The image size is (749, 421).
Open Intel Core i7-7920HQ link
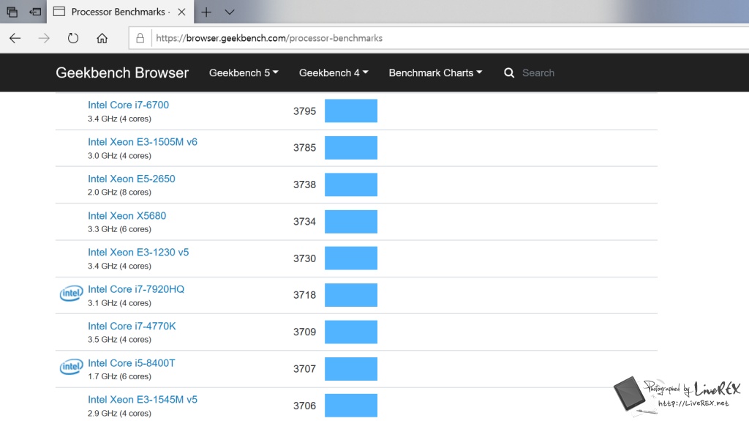(135, 289)
